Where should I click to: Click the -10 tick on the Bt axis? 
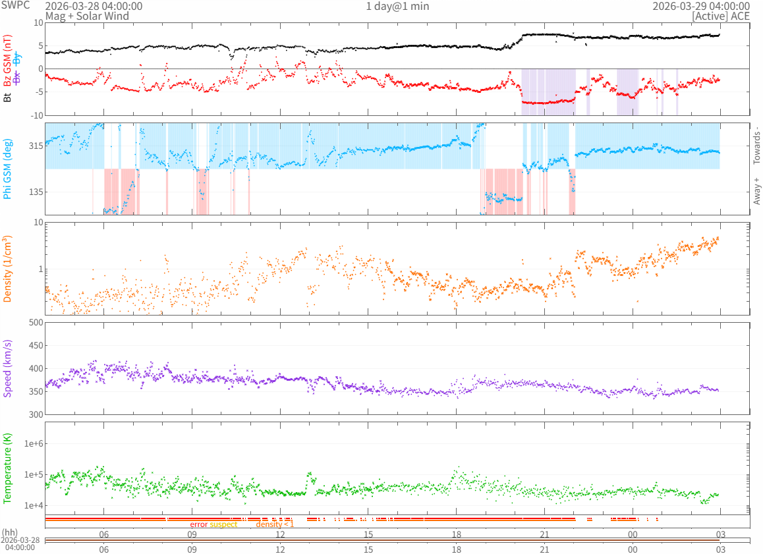38,115
